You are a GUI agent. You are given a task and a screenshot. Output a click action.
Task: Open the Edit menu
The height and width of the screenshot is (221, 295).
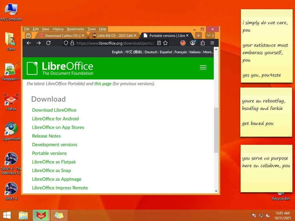[35, 29]
